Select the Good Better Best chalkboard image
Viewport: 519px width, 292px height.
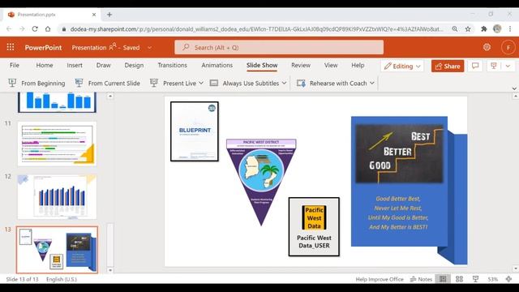[x=399, y=153]
